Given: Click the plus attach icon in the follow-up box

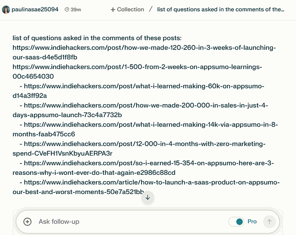Looking at the screenshot, I should (x=28, y=222).
